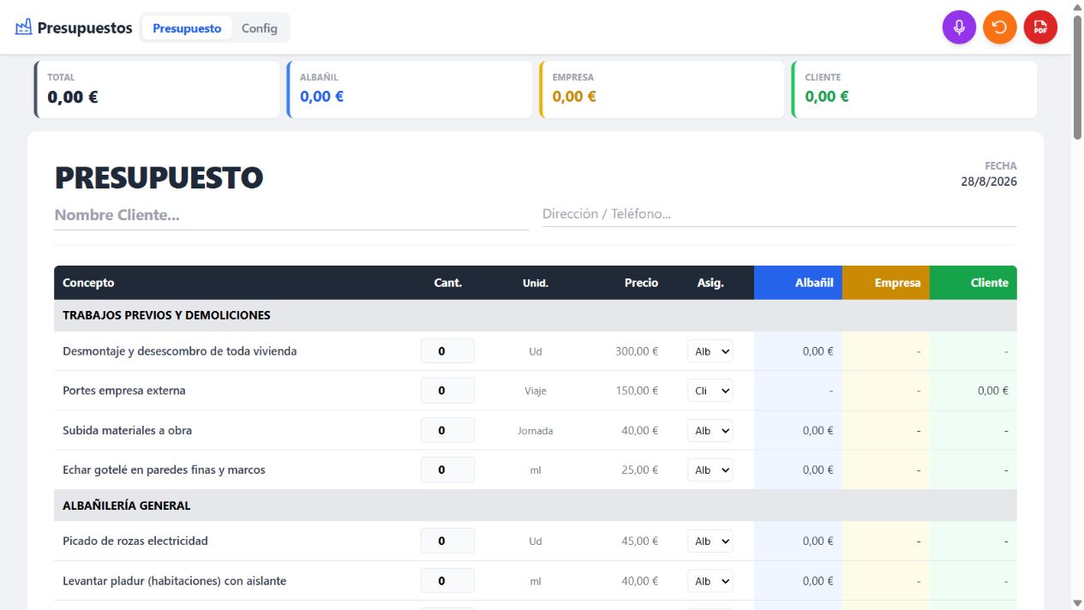The image size is (1084, 610).
Task: Click 'Picado de rozas electricidad' concept text
Action: [x=135, y=541]
